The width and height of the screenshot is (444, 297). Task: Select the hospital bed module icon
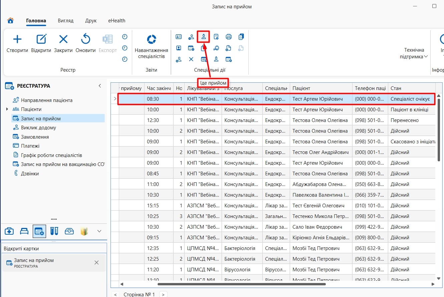click(x=24, y=231)
